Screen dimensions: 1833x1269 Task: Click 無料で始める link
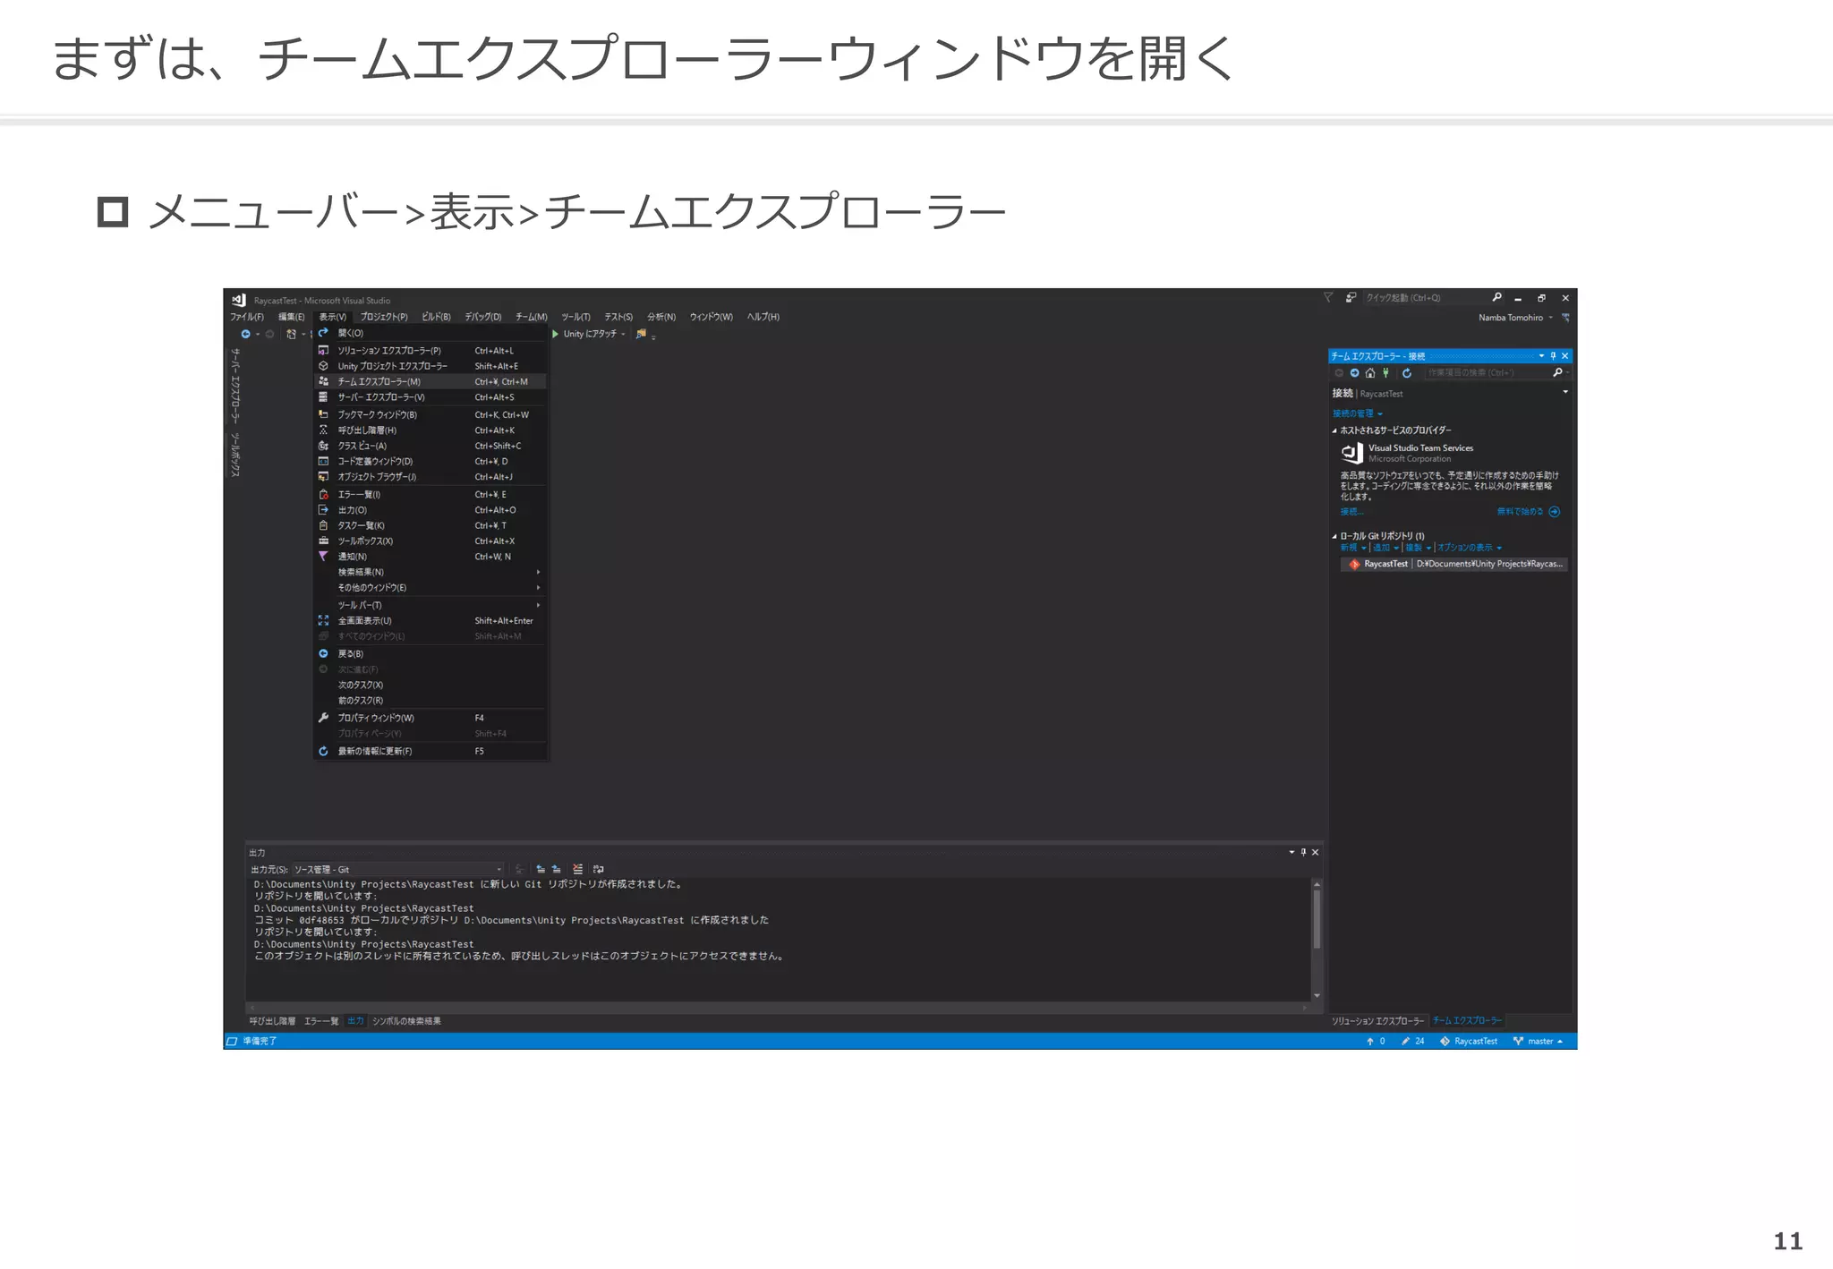(1520, 512)
